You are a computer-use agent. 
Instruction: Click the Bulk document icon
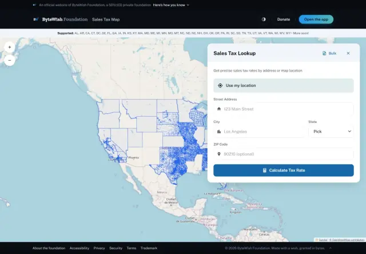(324, 53)
